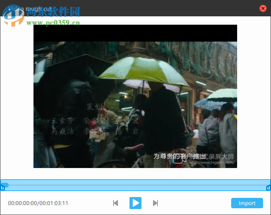Select the right trim end marker
The height and width of the screenshot is (215, 271).
pos(268,188)
